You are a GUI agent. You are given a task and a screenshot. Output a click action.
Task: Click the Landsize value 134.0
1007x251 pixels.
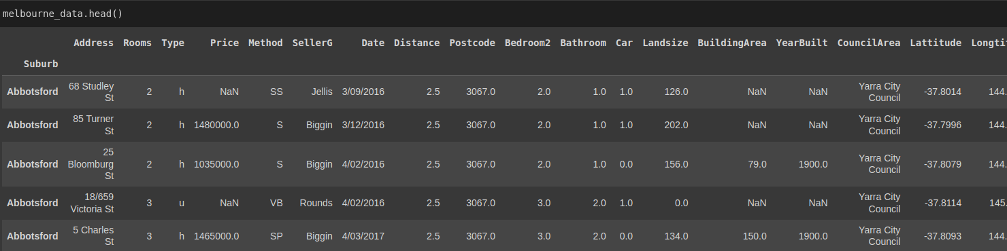click(x=676, y=236)
